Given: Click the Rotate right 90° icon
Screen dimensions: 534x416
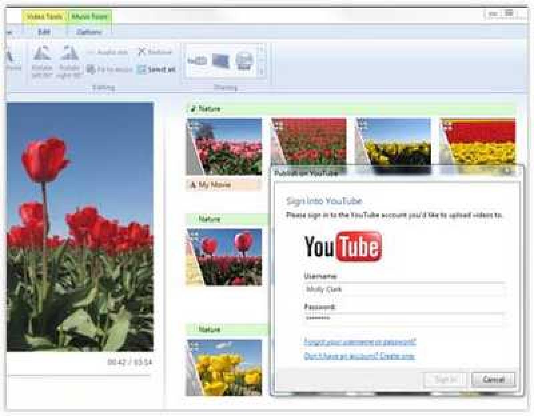Looking at the screenshot, I should click(69, 53).
